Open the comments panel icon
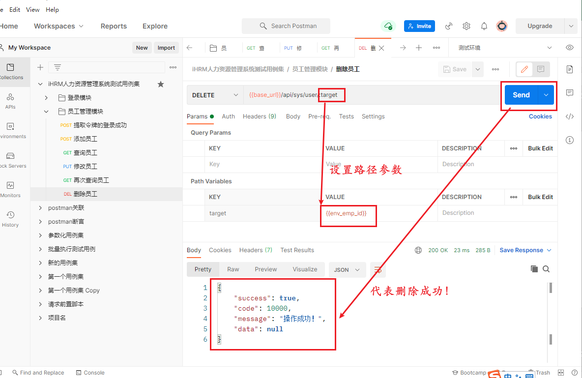The height and width of the screenshot is (378, 582). (x=570, y=93)
